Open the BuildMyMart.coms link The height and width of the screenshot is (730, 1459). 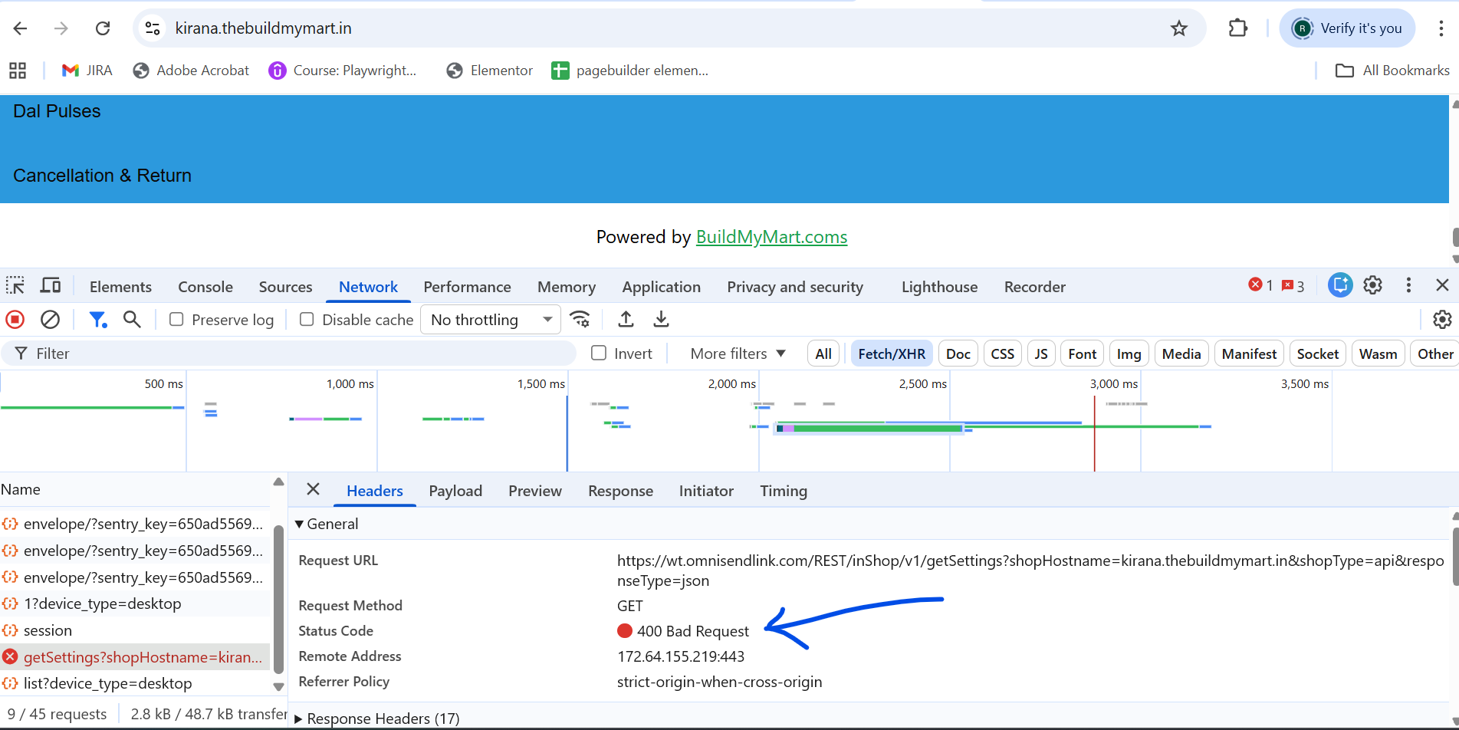(771, 237)
